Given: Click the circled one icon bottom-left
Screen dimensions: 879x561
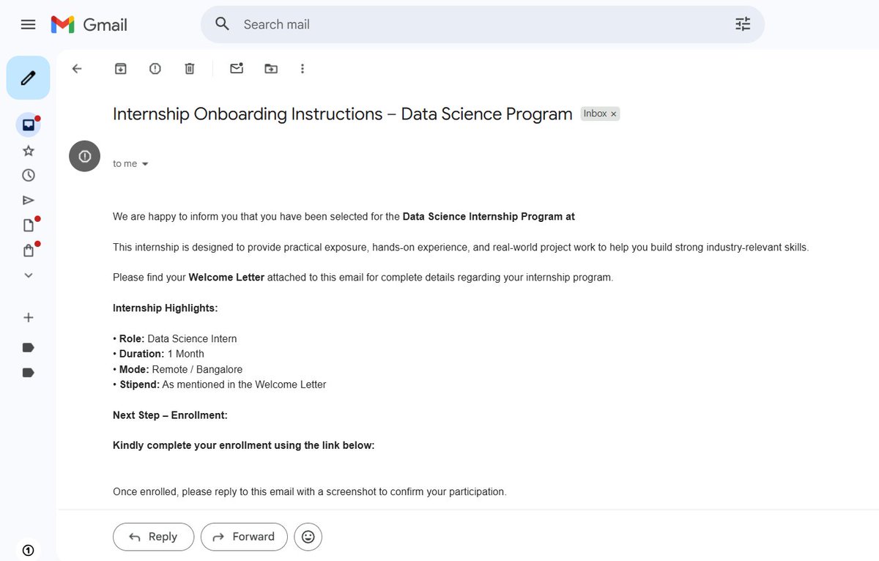Looking at the screenshot, I should click(28, 549).
